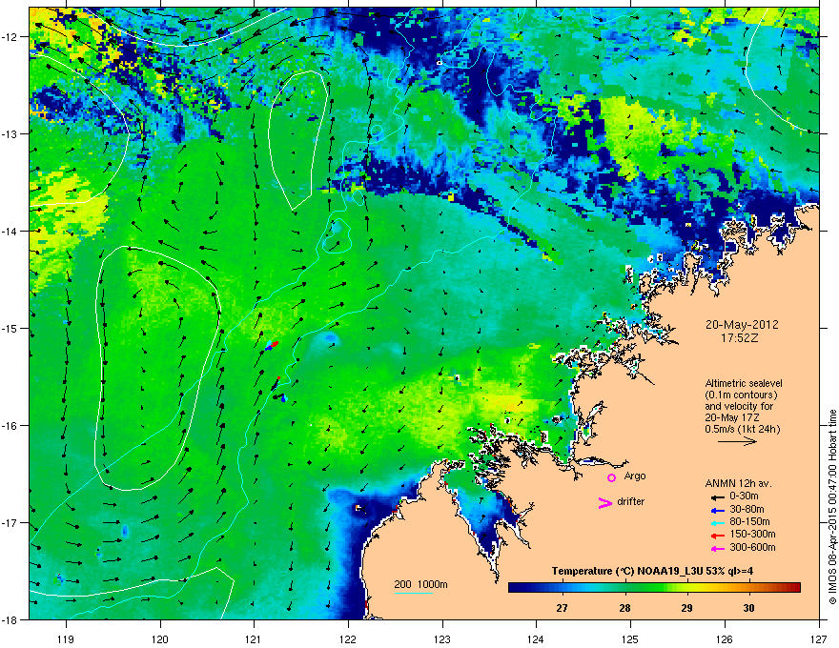Click the magenta drifter arrowhead legend marker
This screenshot has width=839, height=648.
[605, 502]
